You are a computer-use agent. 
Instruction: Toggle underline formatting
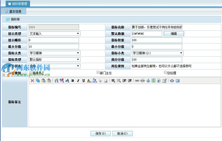[83, 80]
